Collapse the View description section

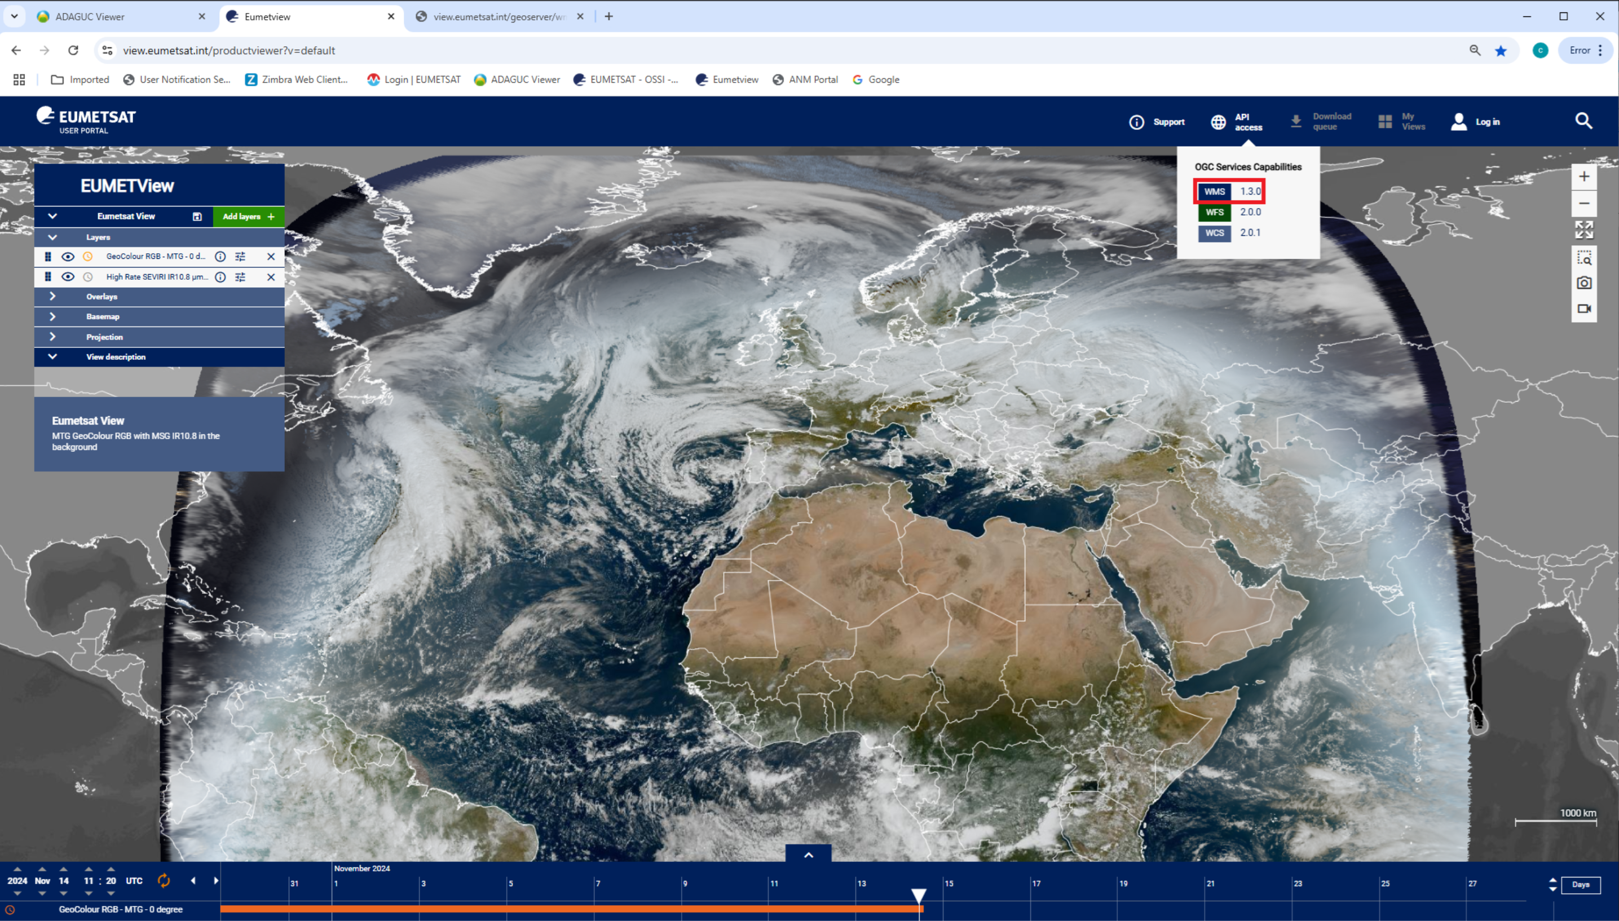tap(52, 357)
